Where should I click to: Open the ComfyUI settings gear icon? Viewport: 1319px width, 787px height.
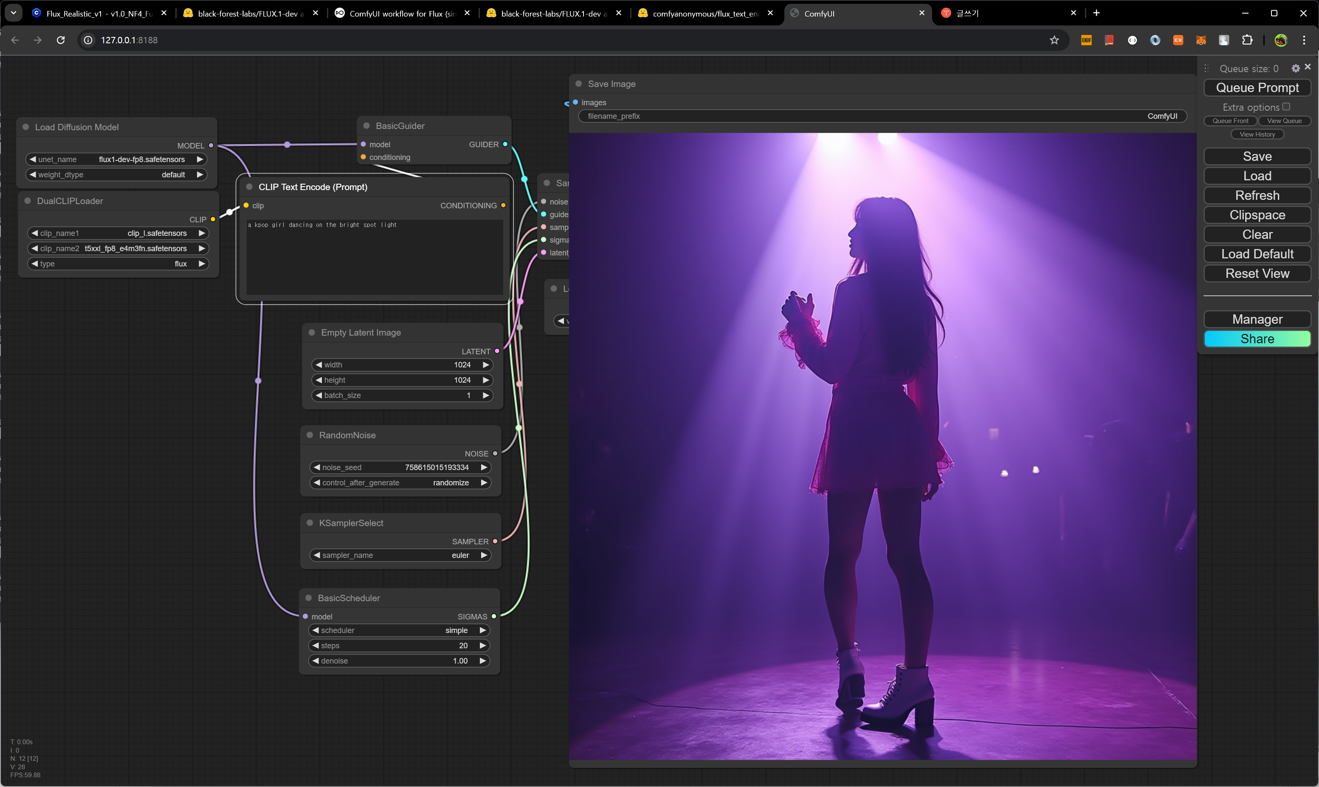point(1295,68)
